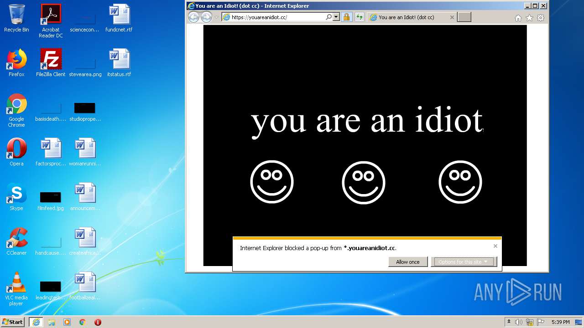
Task: Open Media Player taskbar icon
Action: tap(67, 322)
